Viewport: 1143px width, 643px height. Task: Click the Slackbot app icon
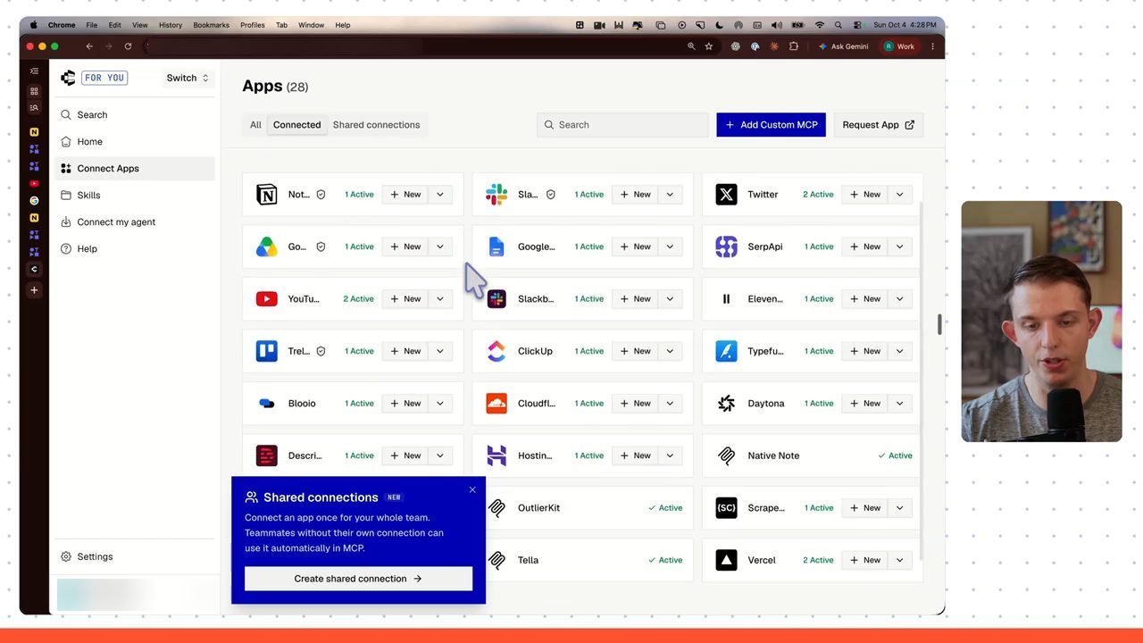coord(496,299)
